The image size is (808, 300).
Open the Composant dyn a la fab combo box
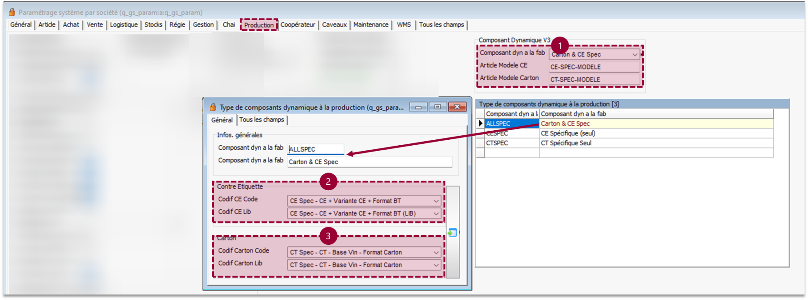coord(634,54)
